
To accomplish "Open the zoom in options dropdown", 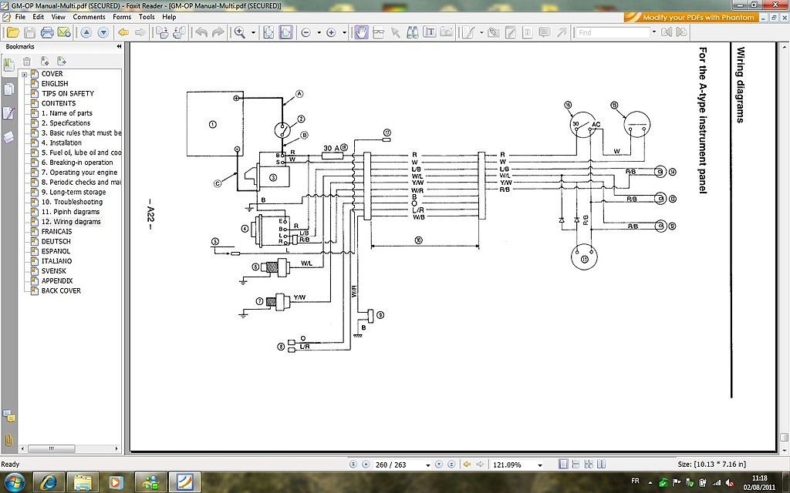I will [344, 32].
